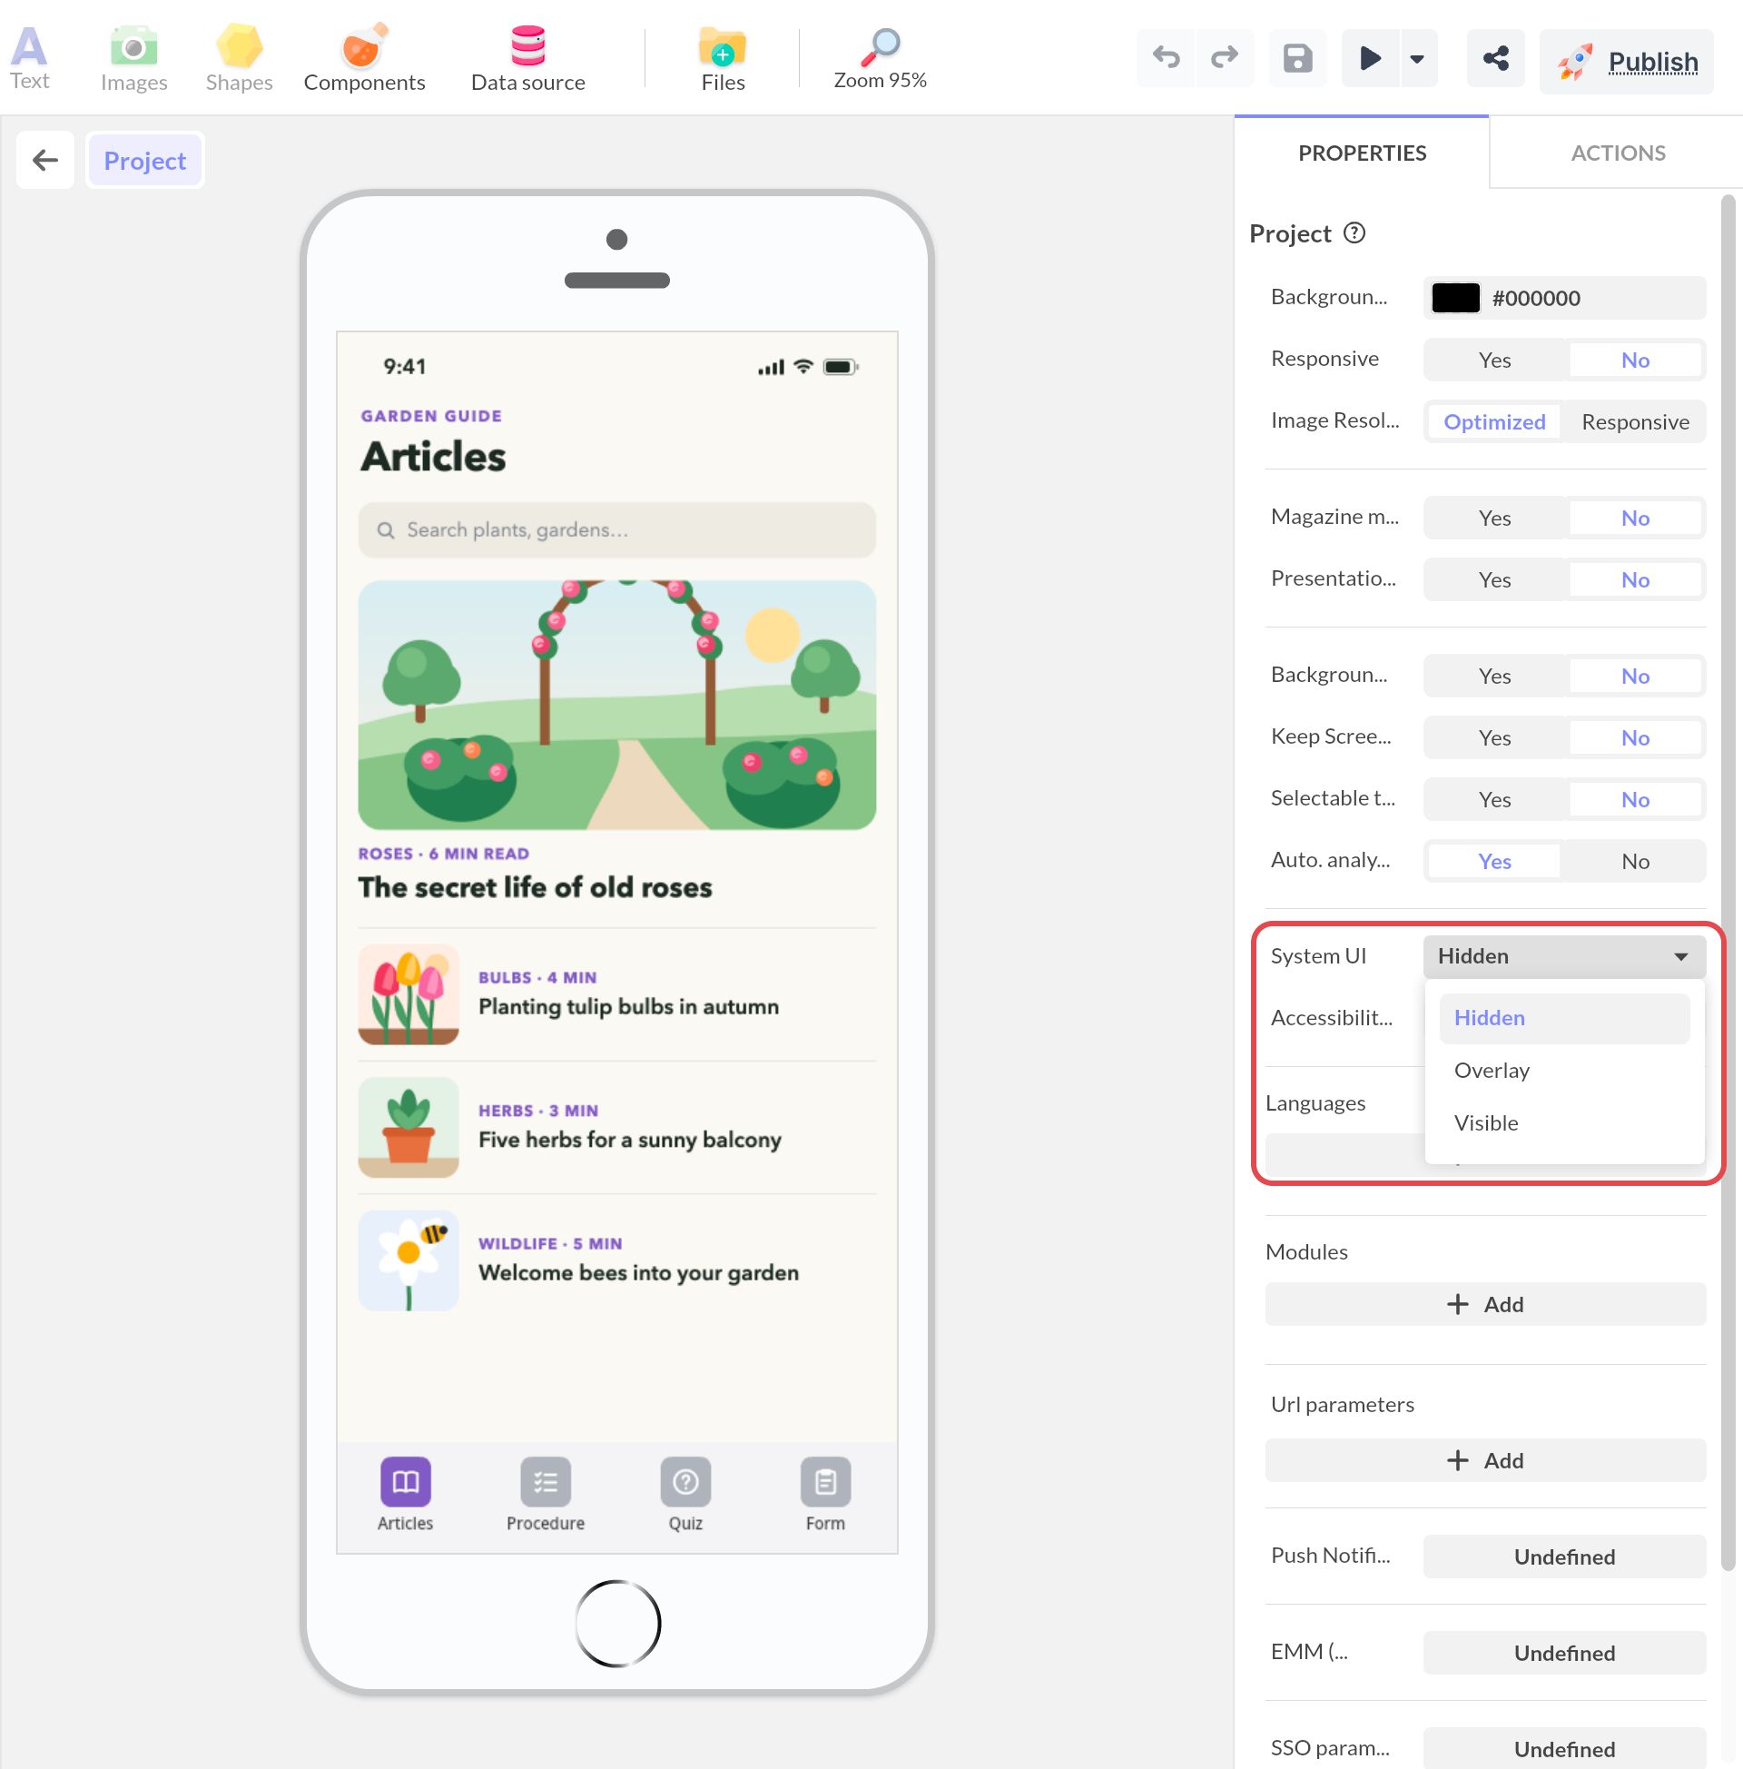Open the Files manager

[x=724, y=59]
